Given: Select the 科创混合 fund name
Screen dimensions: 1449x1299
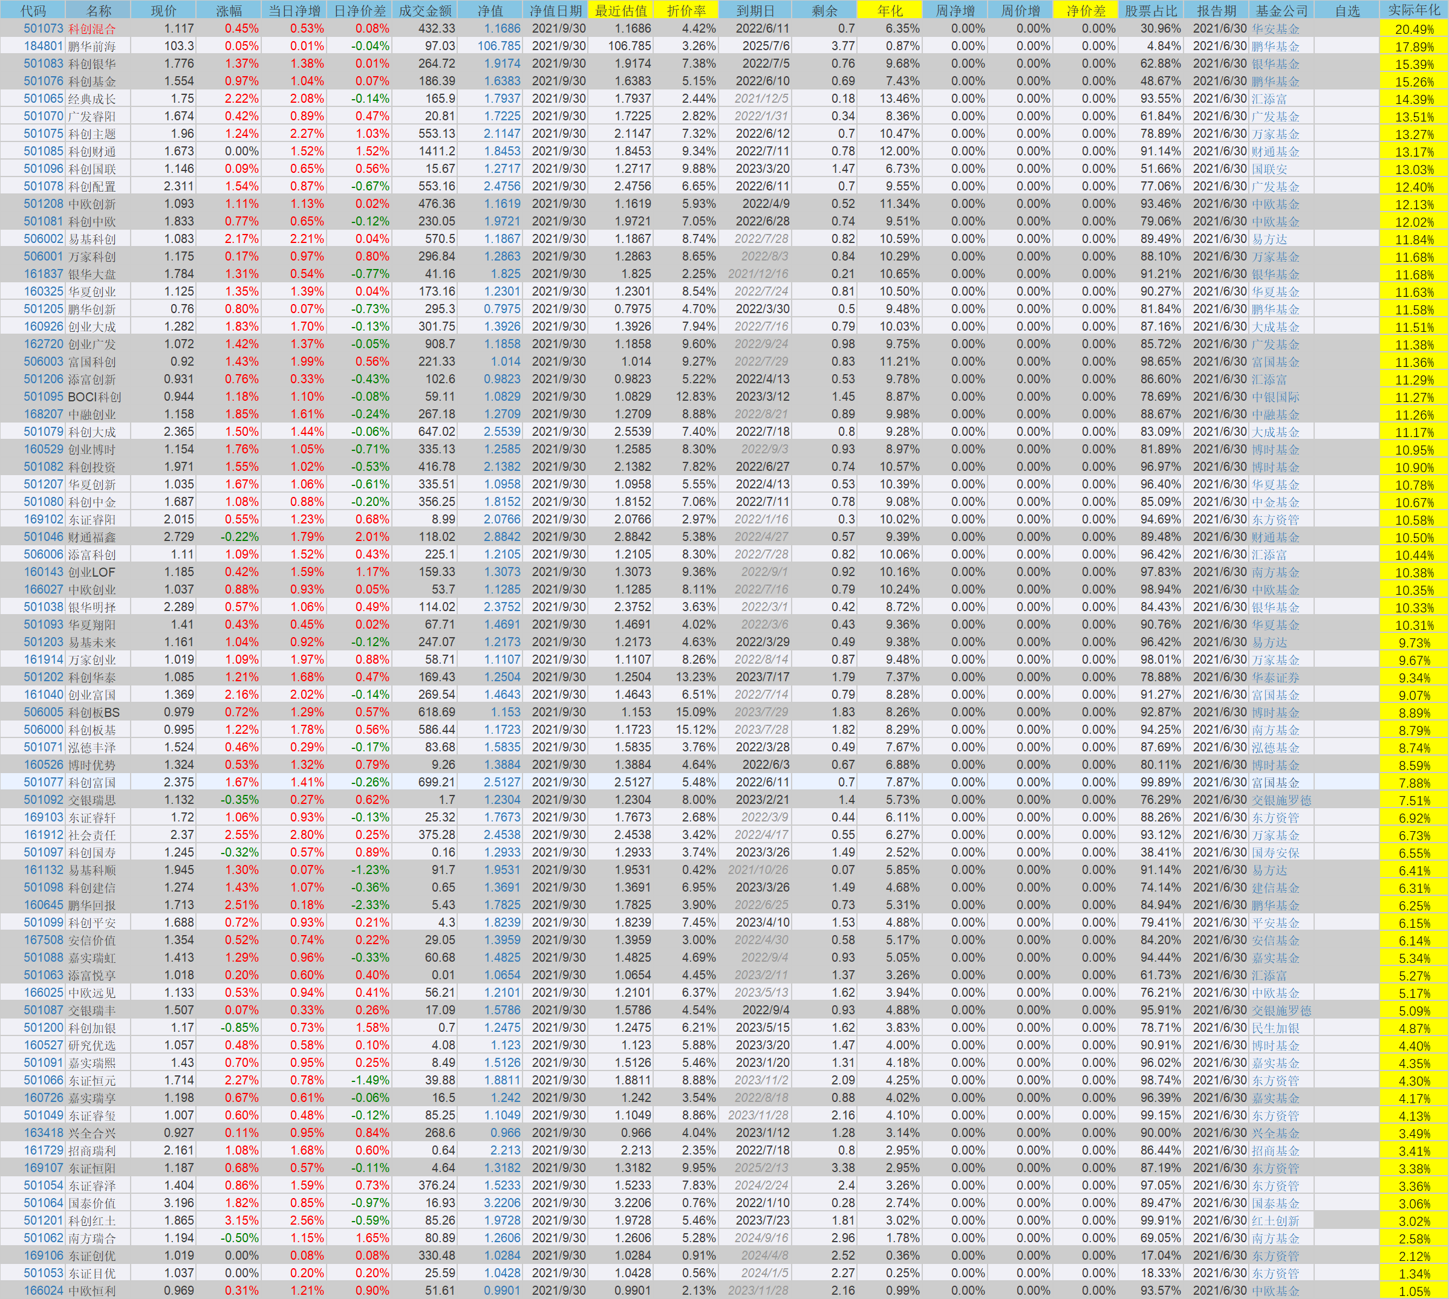Looking at the screenshot, I should tap(91, 29).
